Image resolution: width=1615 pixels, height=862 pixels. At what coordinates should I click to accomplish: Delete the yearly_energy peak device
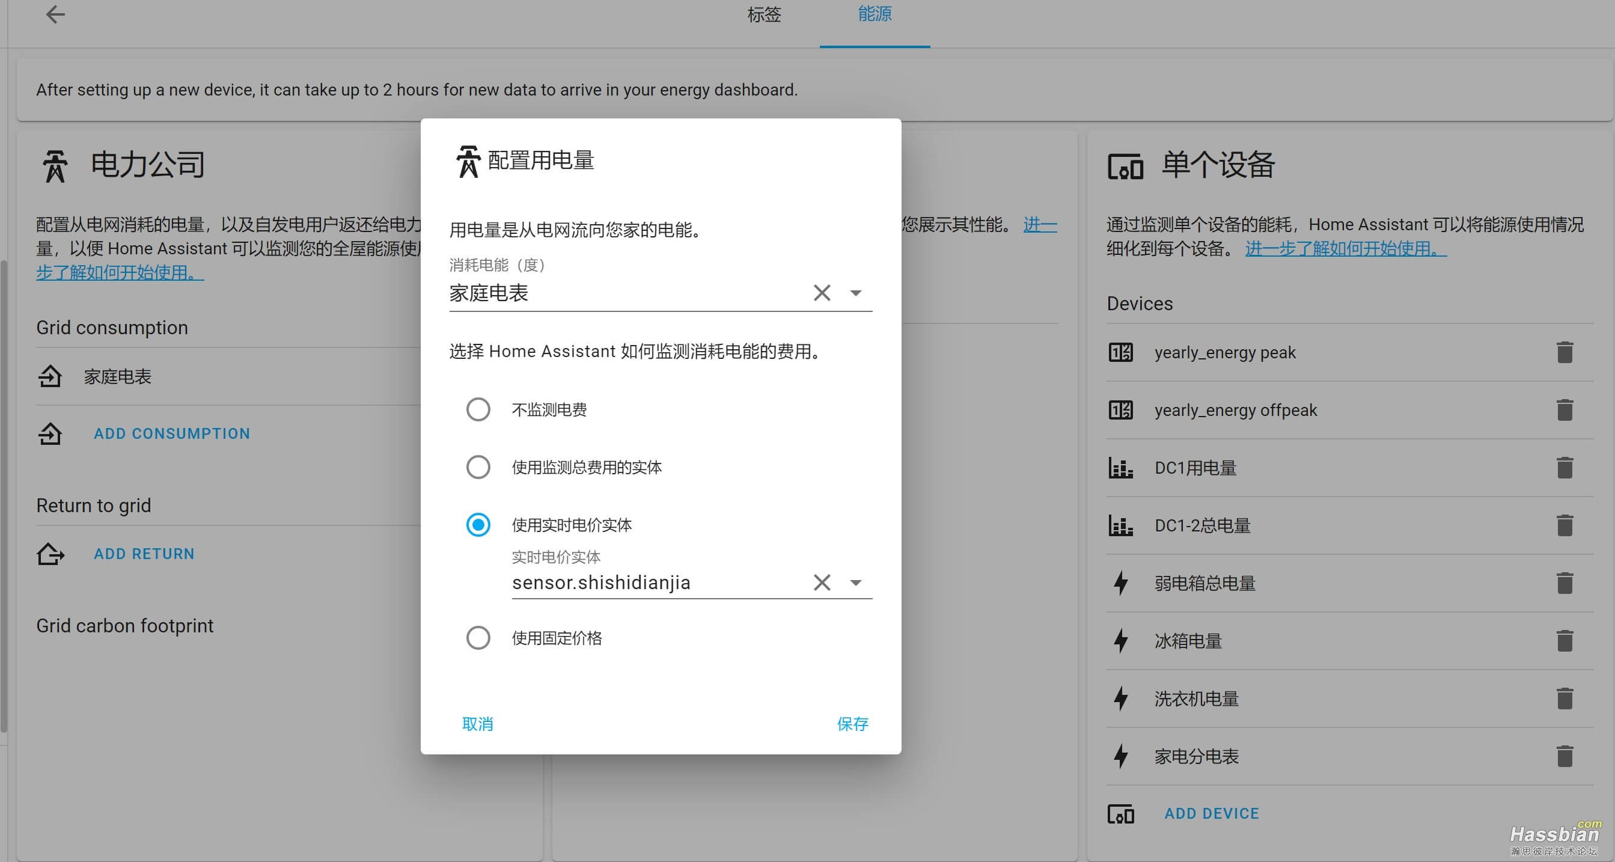[x=1565, y=352]
